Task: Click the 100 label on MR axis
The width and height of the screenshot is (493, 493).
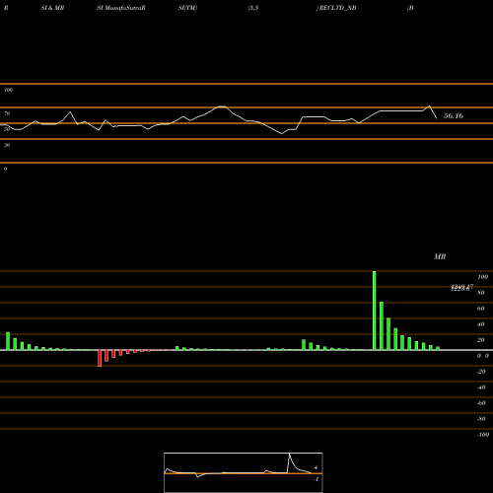Action: click(483, 277)
